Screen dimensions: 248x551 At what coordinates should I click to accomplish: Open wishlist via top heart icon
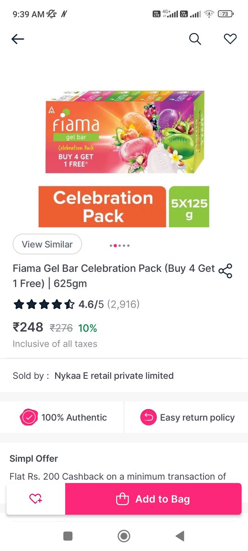coord(230,39)
